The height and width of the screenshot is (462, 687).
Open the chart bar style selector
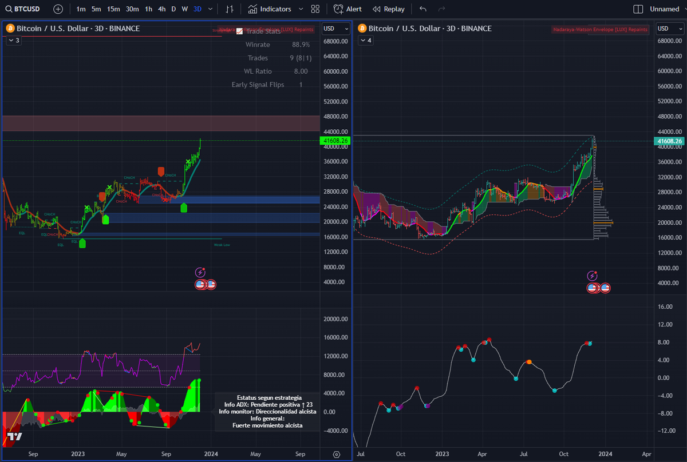tap(230, 9)
